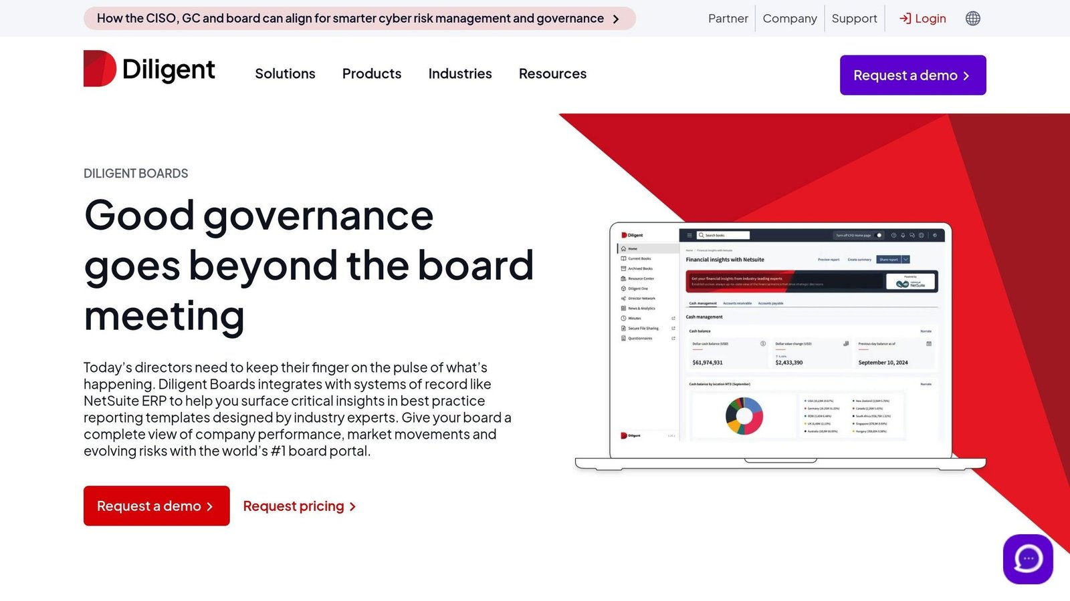
Task: Select Archived Books in the mockup sidebar
Action: [x=636, y=268]
